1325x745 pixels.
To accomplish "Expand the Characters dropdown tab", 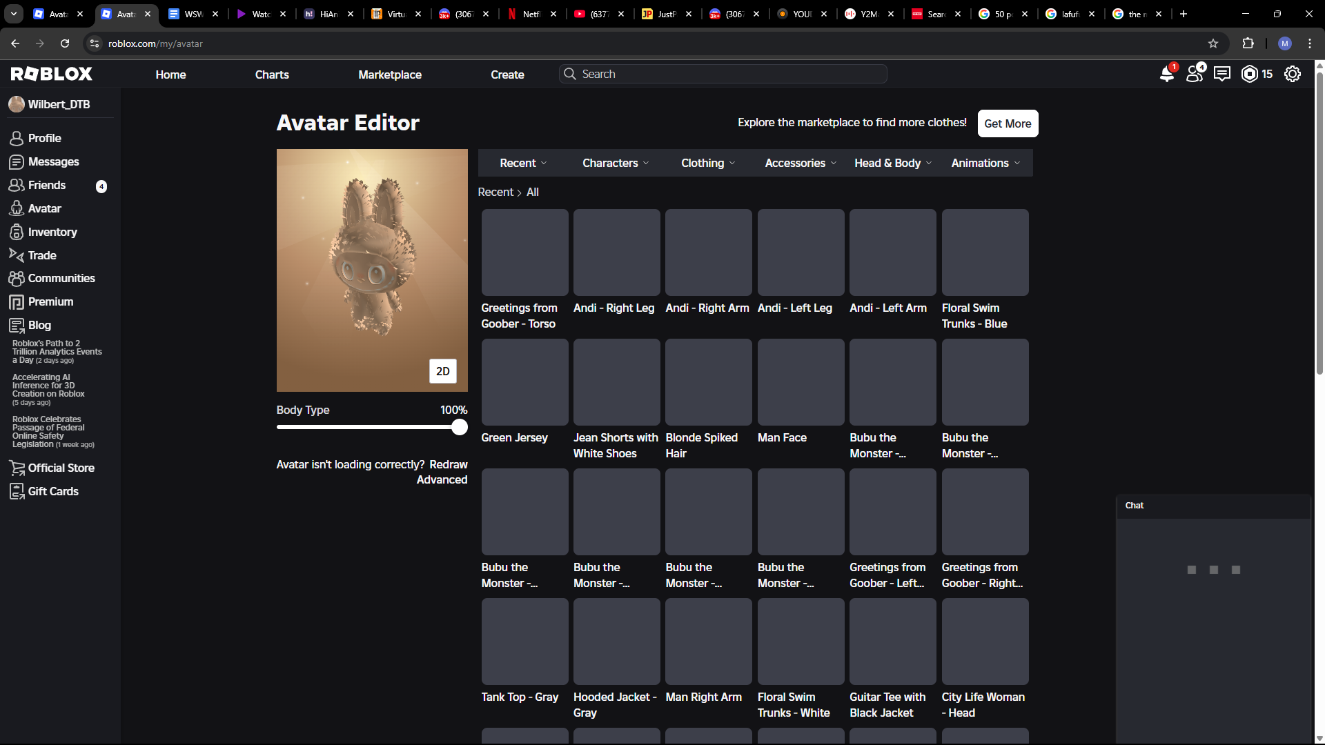I will [x=616, y=163].
